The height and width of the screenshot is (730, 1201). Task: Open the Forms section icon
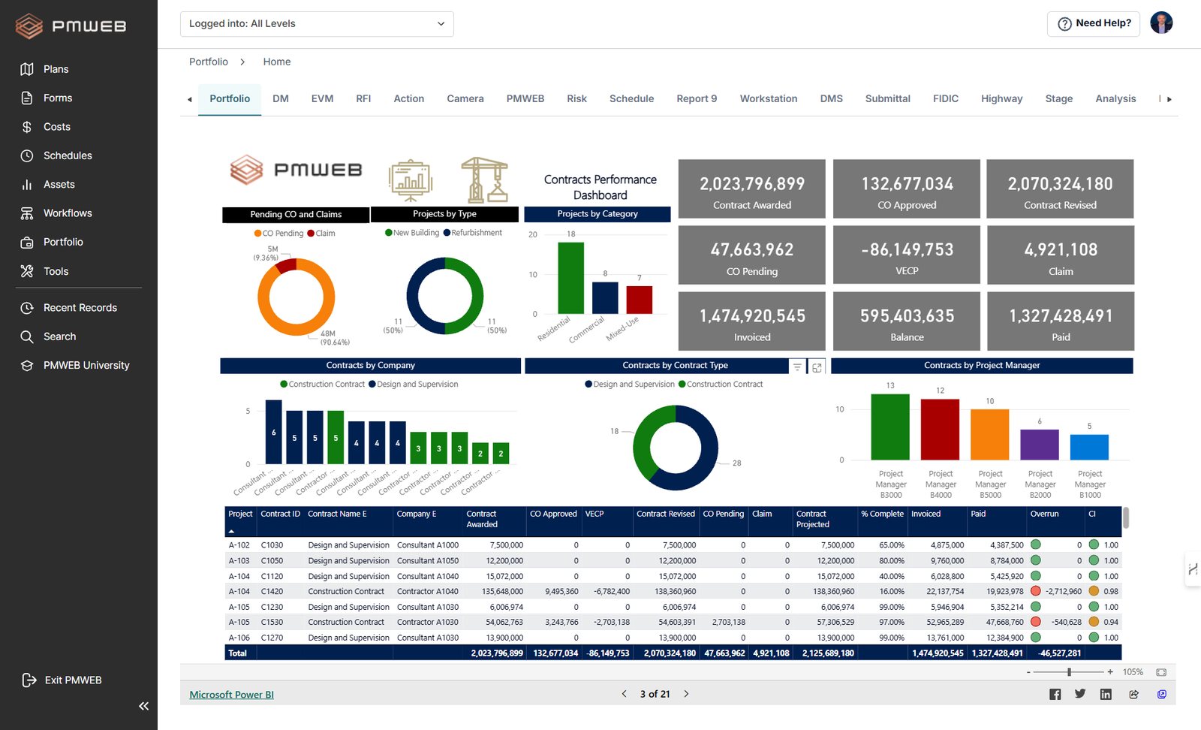27,98
